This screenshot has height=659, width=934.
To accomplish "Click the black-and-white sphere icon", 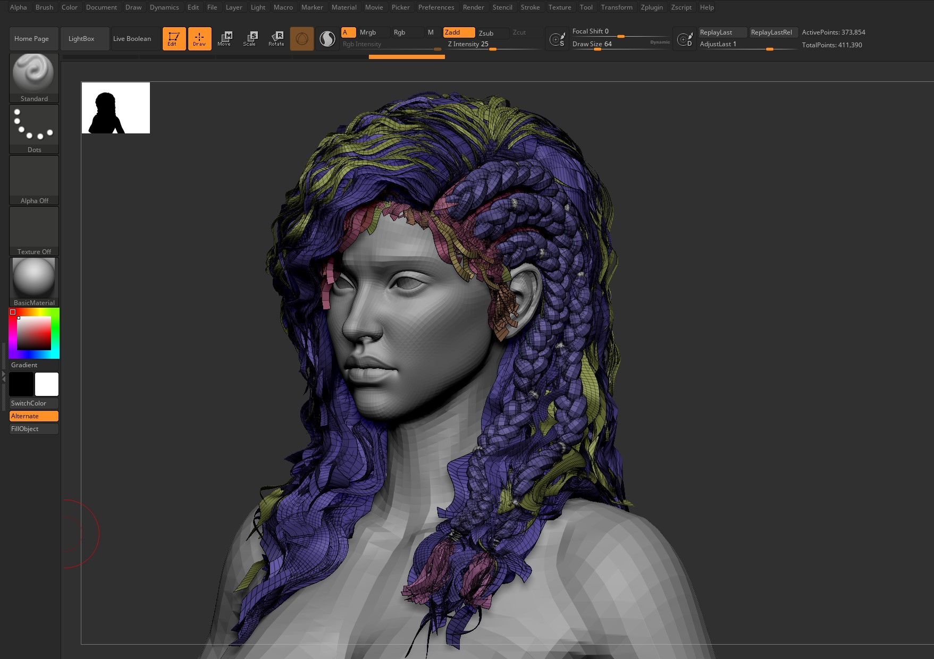I will tap(327, 39).
